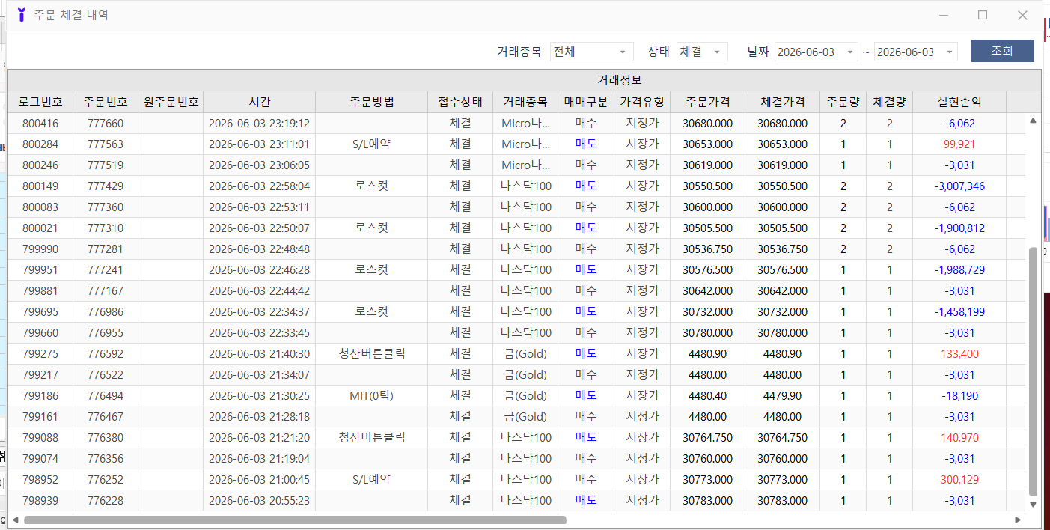Click the purple app icon in title bar
This screenshot has width=1050, height=530.
21,14
